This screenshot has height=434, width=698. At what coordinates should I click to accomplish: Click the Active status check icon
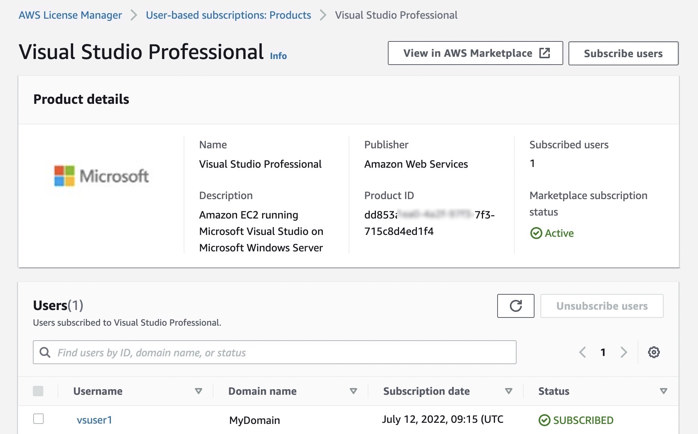[536, 233]
